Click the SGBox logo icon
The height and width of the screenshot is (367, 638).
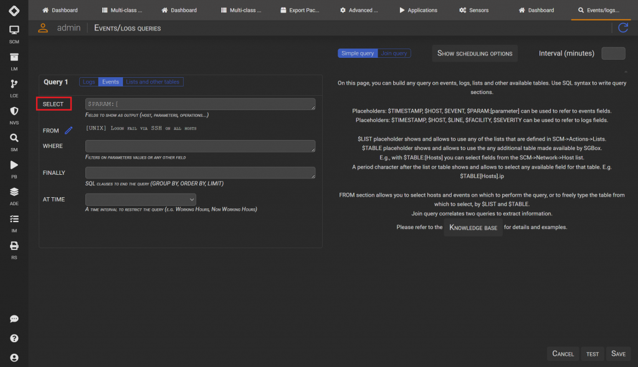[x=14, y=11]
